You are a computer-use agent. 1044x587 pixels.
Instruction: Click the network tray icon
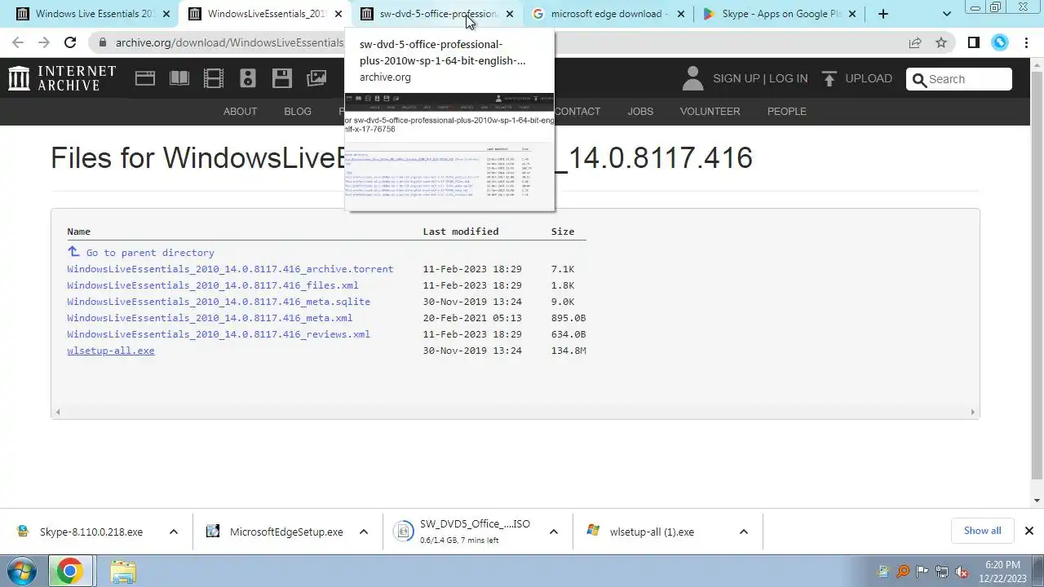[942, 572]
